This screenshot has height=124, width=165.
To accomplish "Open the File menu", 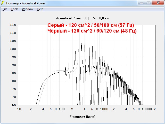I will (x=5, y=9).
